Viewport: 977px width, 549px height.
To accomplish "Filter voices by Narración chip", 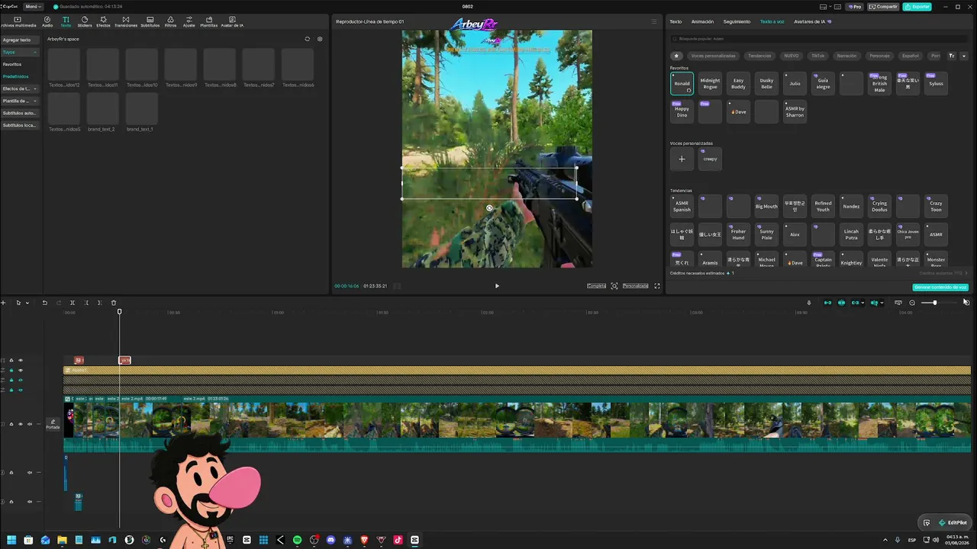I will (x=846, y=56).
